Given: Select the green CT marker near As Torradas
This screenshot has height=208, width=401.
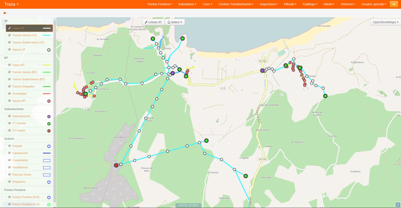Looking at the screenshot, I should [x=153, y=38].
